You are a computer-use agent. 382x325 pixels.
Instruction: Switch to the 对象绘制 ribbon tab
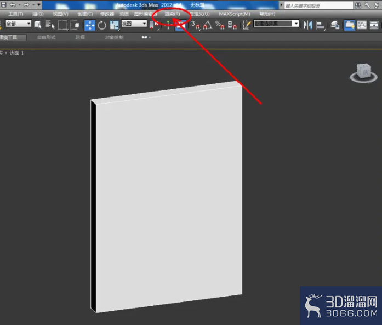click(114, 37)
